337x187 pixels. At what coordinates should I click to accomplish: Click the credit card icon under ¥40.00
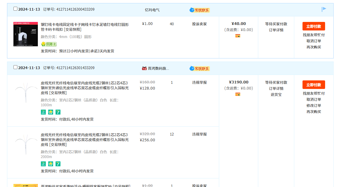click(238, 36)
